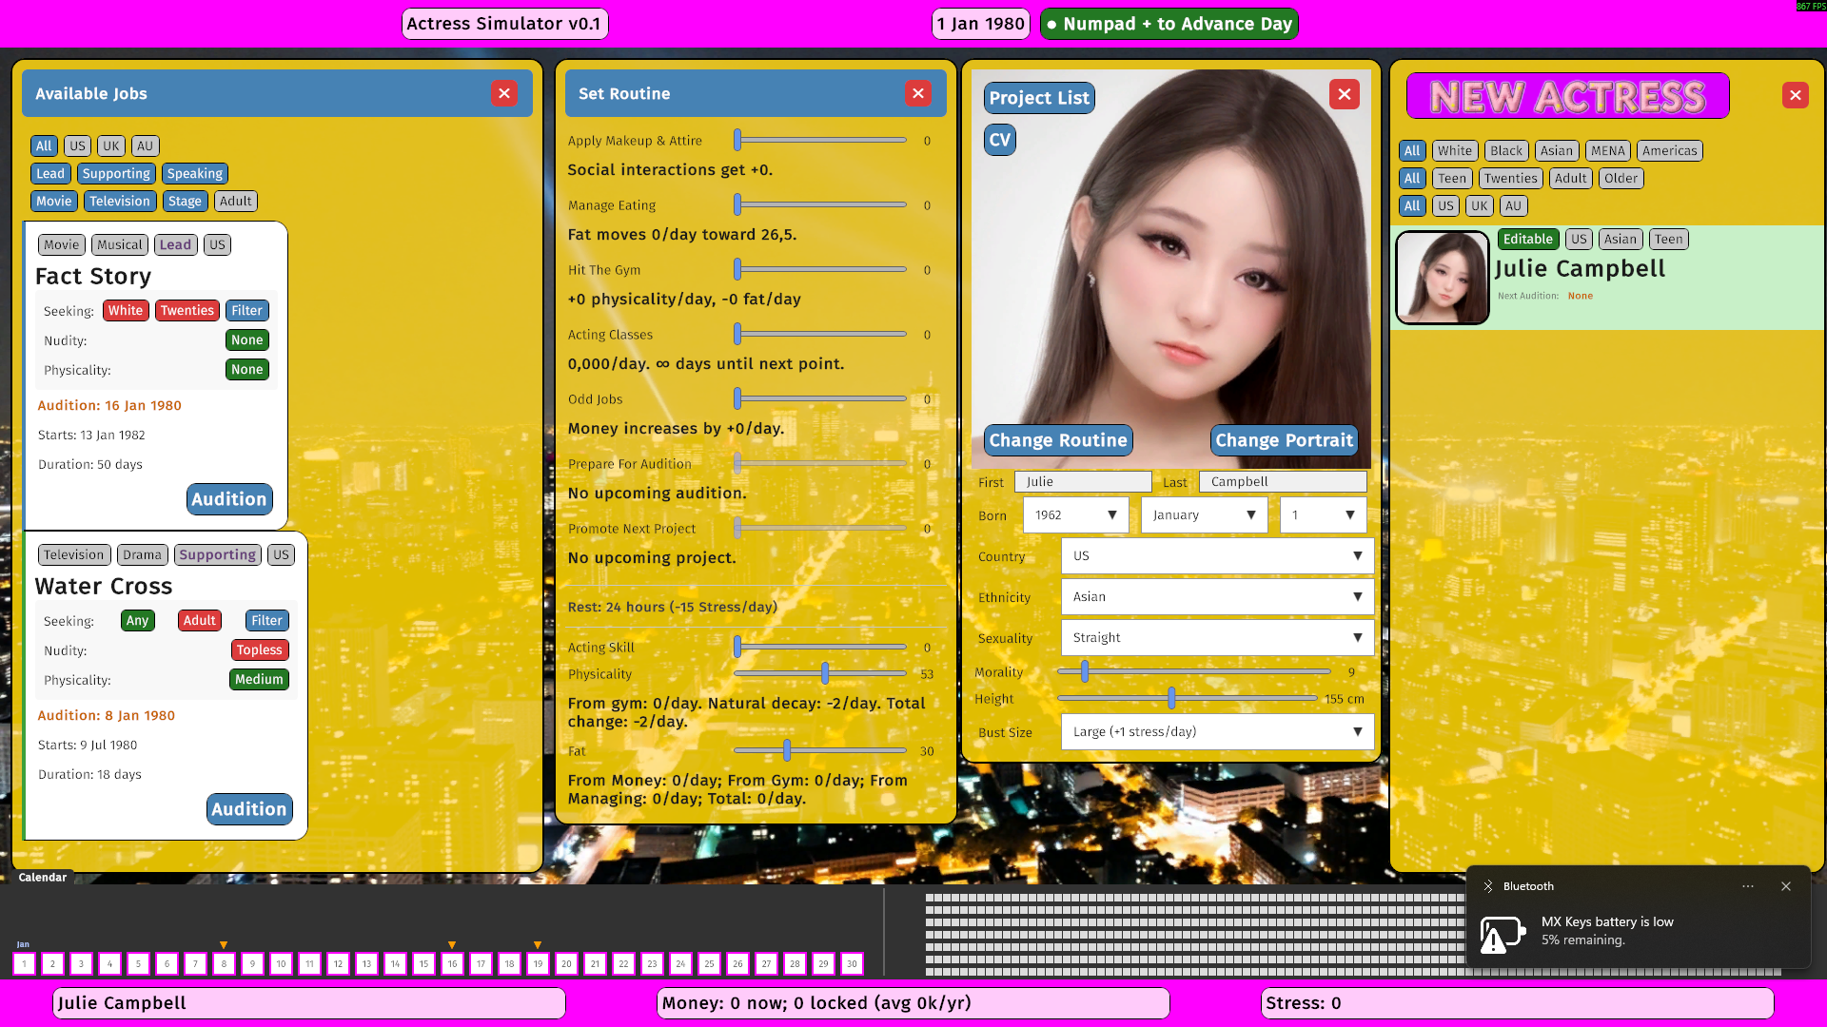Click Audition button for Fact Story
The height and width of the screenshot is (1027, 1827).
pyautogui.click(x=229, y=499)
